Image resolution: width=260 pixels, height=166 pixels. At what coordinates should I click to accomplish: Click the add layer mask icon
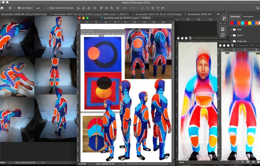tap(248, 162)
